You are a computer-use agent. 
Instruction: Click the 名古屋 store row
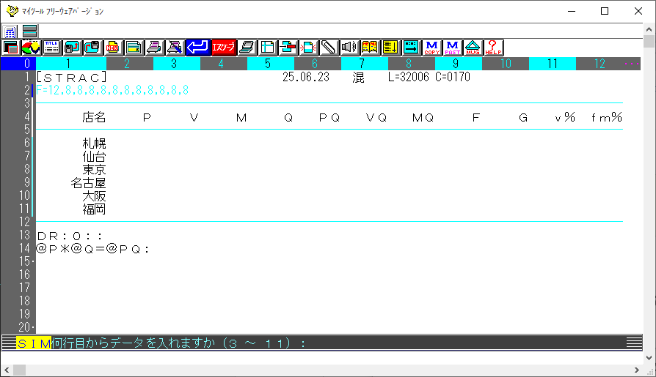[88, 183]
